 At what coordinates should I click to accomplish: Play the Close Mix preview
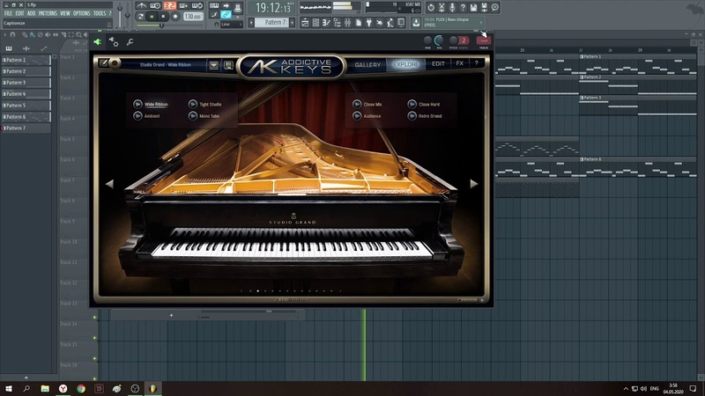click(x=357, y=104)
